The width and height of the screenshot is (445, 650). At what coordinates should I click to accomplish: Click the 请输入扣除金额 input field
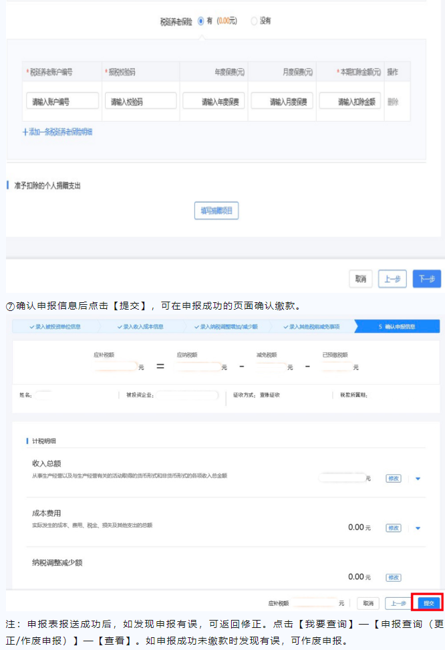pos(350,102)
